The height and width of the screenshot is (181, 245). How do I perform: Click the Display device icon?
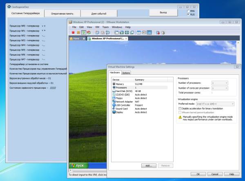coord(114,112)
